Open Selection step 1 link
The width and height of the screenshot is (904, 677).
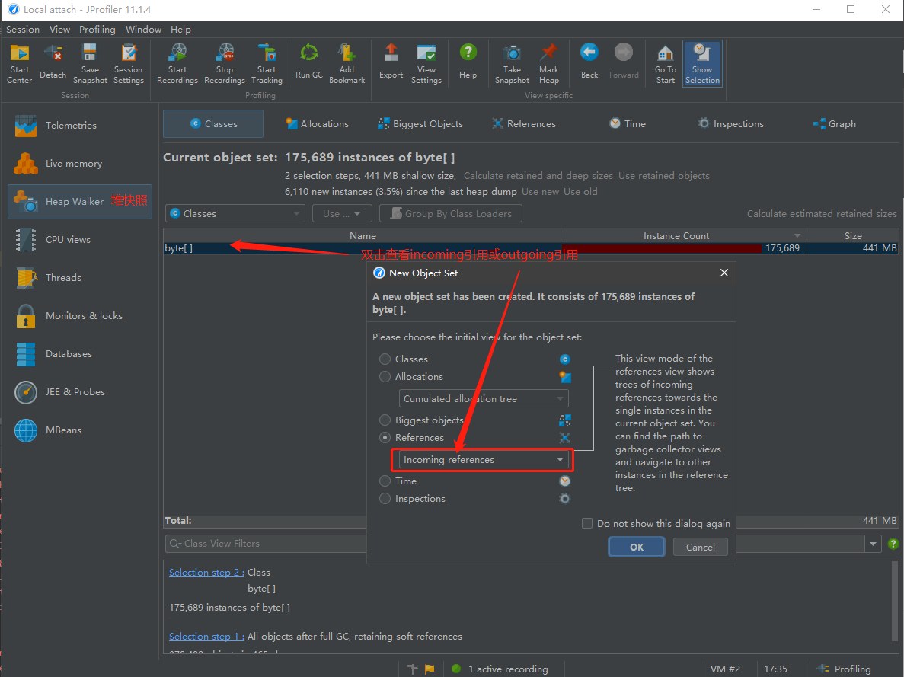206,636
